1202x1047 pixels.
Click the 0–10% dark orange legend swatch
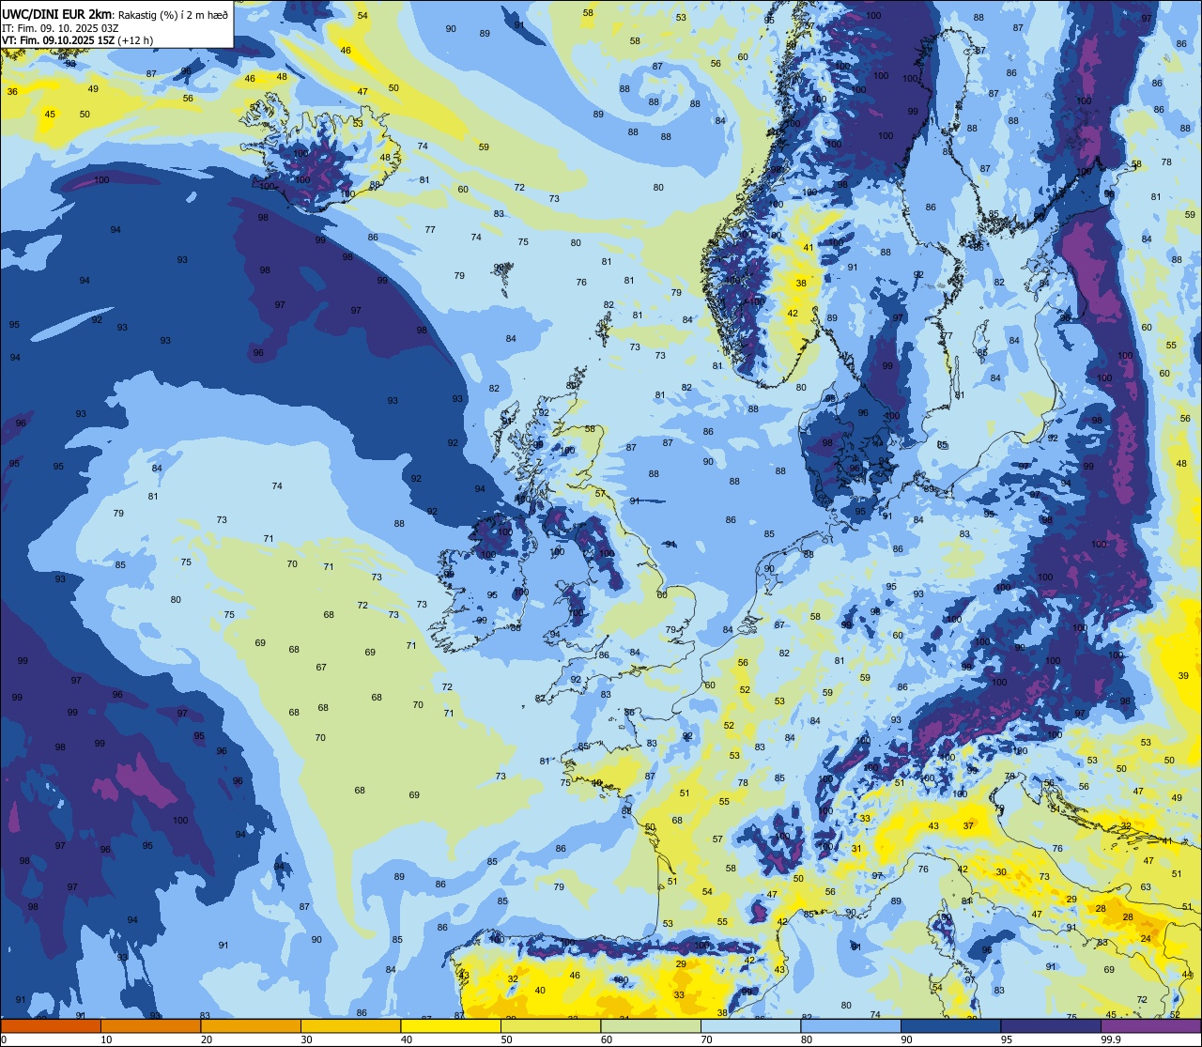pos(51,1025)
